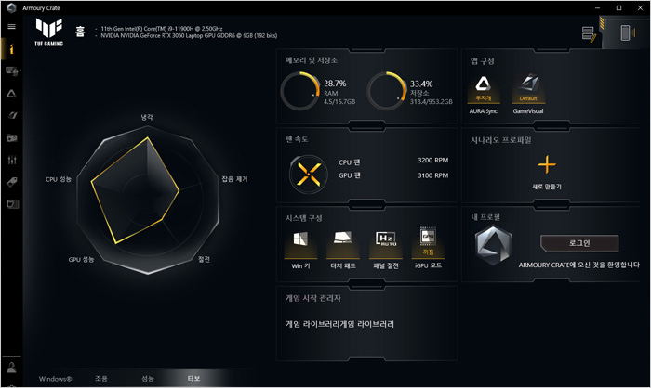Viewport: 651px width, 388px height.
Task: Click the 4.5/15.7GB RAM amount
Action: coord(339,101)
